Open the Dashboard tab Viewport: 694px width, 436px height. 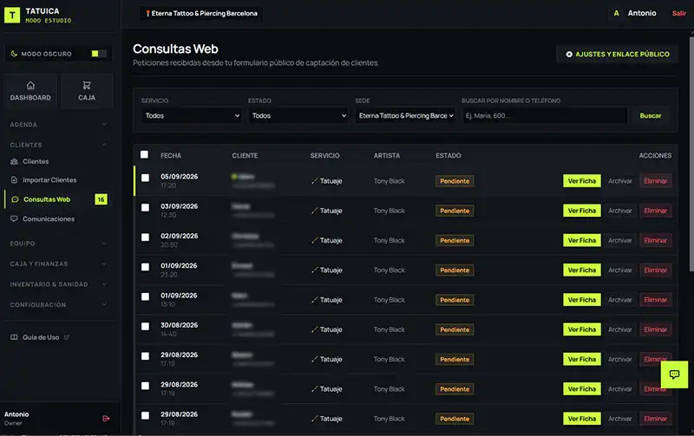click(x=30, y=91)
